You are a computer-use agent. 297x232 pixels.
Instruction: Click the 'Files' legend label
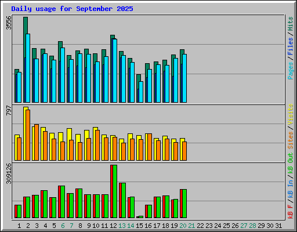click(291, 46)
